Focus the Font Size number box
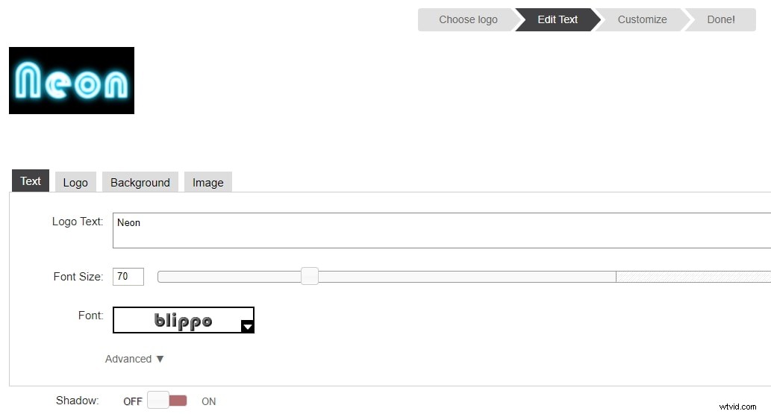 (128, 277)
